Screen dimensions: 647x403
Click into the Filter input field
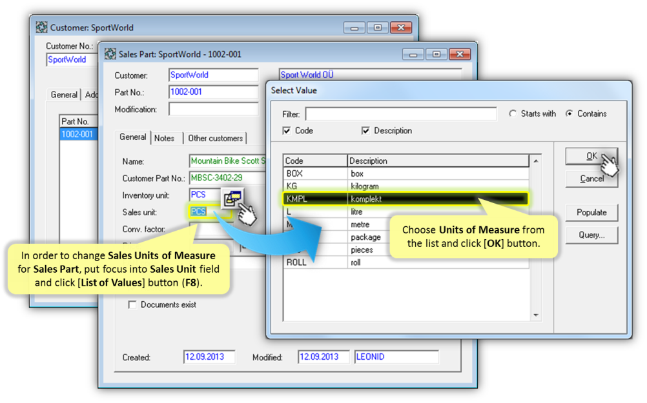(400, 113)
